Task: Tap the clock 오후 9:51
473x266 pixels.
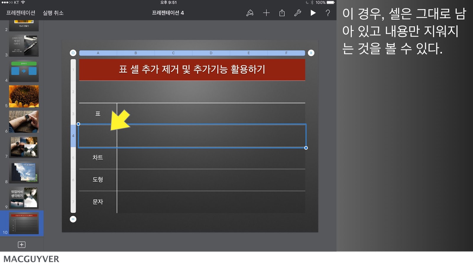Action: (169, 2)
